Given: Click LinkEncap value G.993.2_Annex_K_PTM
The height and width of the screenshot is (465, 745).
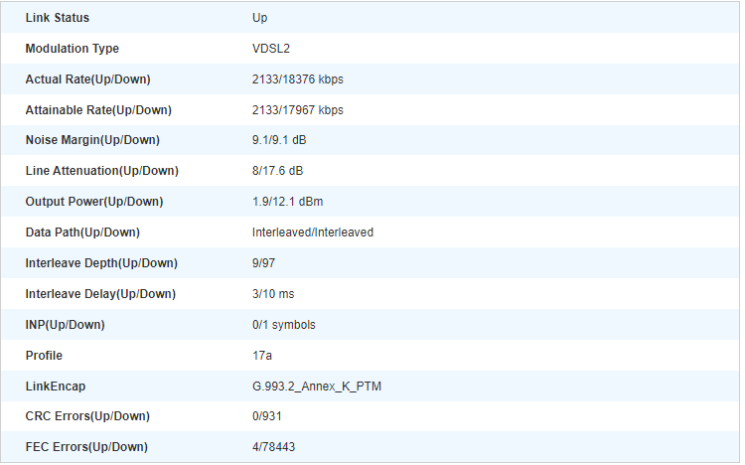Looking at the screenshot, I should 317,387.
